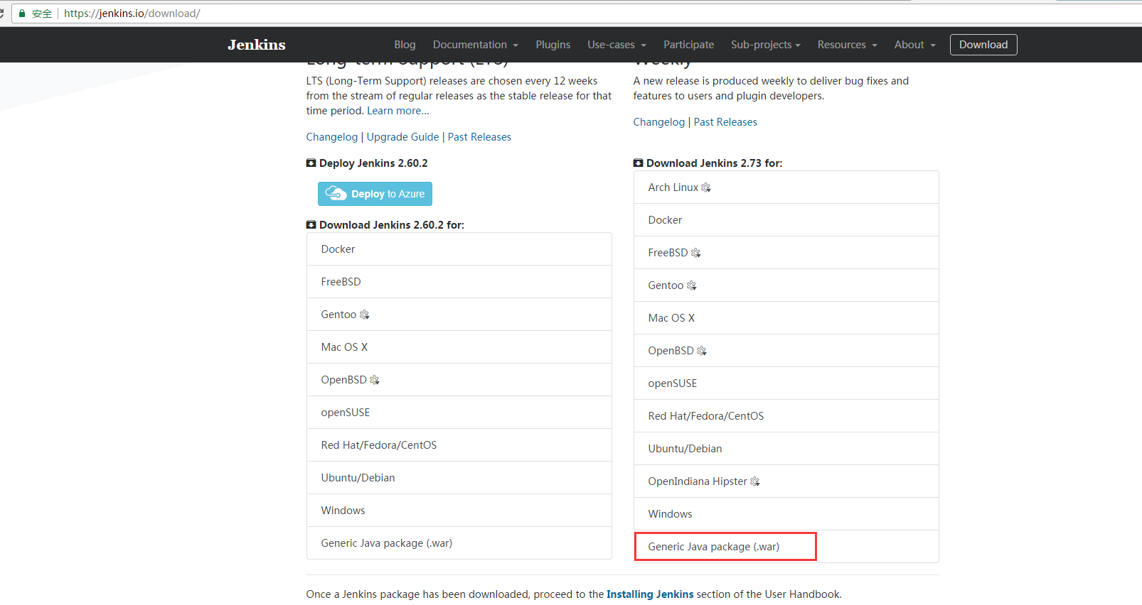Download Generic Java package (.war) for Jenkins 2.60.2
Viewport: 1142px width, 605px height.
(x=459, y=543)
